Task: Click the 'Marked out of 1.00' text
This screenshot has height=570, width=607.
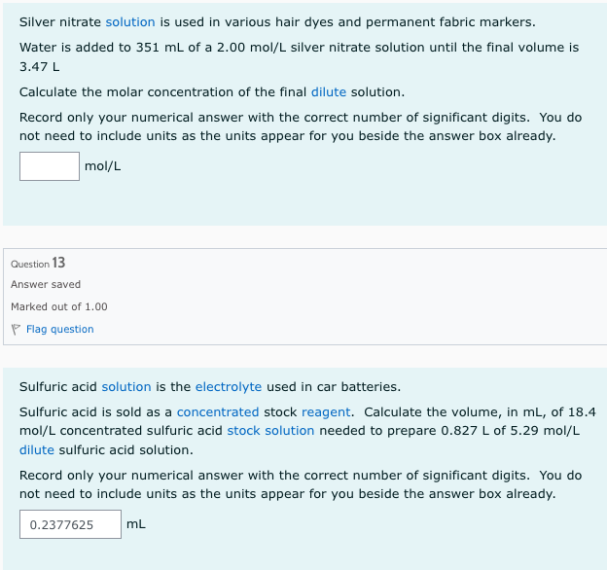Action: [59, 306]
